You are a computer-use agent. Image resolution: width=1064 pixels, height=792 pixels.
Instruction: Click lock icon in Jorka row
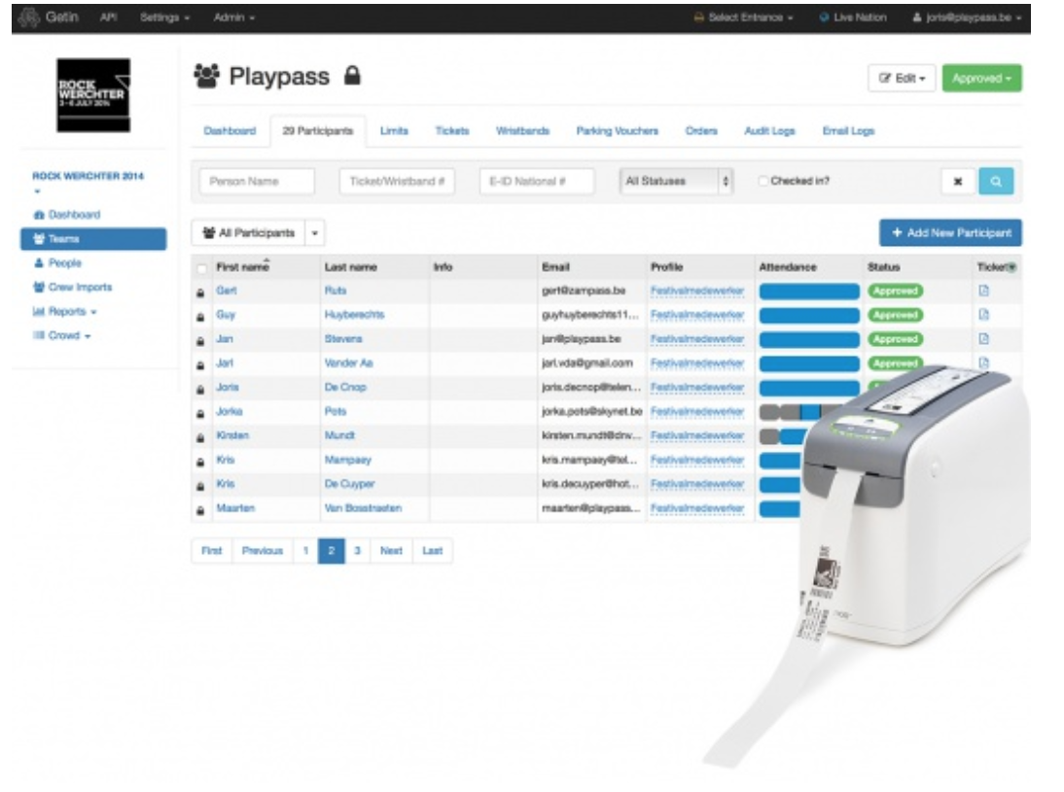[200, 413]
